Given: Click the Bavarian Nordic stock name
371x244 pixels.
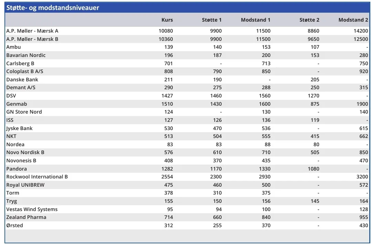Looking at the screenshot, I should pyautogui.click(x=26, y=55).
